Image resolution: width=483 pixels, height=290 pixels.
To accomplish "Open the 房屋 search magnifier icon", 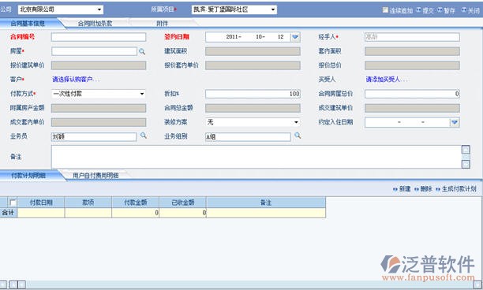I will 142,52.
